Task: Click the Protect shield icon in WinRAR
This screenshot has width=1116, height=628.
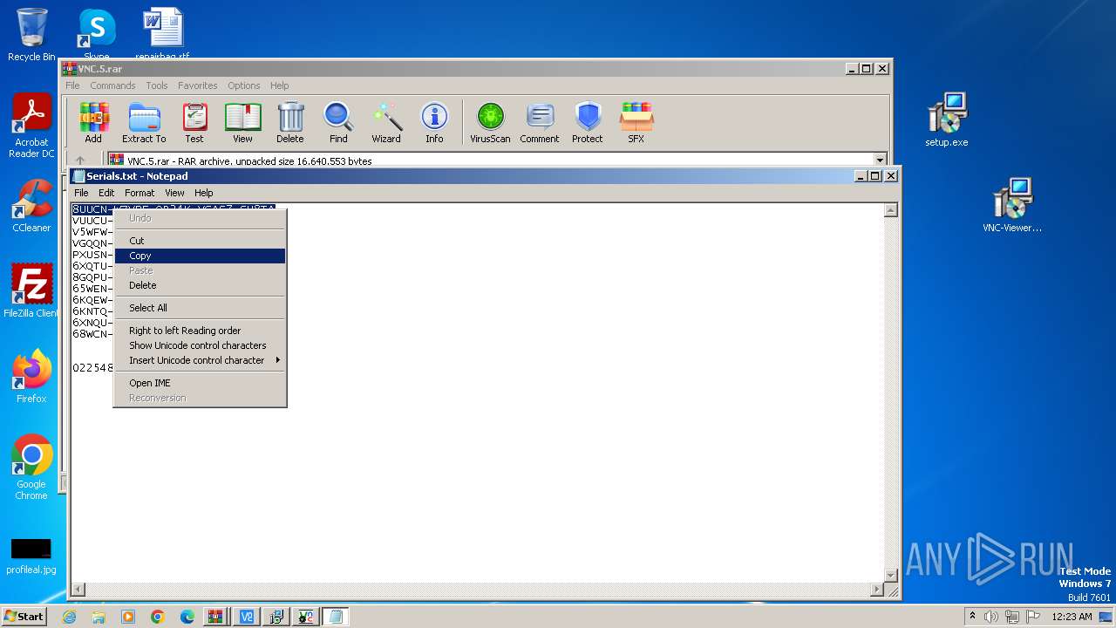Action: coord(588,123)
